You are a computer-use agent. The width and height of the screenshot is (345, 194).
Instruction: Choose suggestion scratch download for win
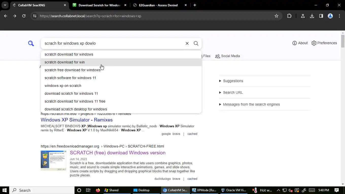121,62
